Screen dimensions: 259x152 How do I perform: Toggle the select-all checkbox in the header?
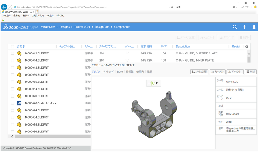point(12,47)
